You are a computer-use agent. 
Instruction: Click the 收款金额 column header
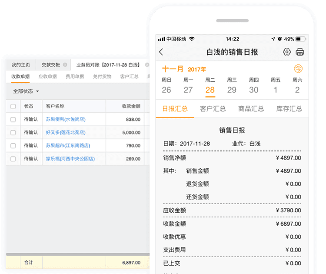[131, 106]
